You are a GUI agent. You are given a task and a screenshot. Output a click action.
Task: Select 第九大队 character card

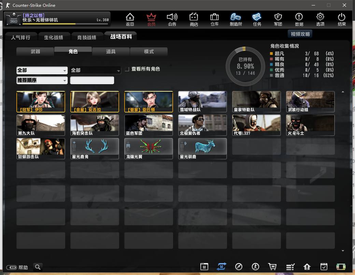[x=41, y=125]
